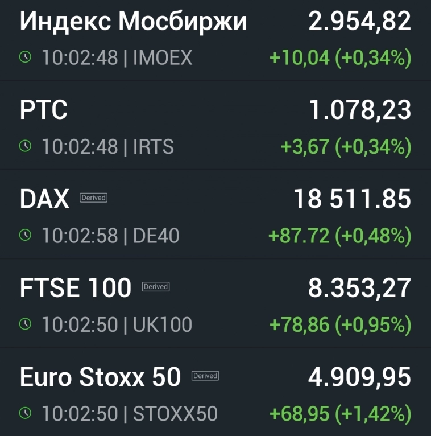This screenshot has width=431, height=436.
Task: Click the Euro Stoxx 50 change +68,95 (+1,42%)
Action: [x=340, y=413]
